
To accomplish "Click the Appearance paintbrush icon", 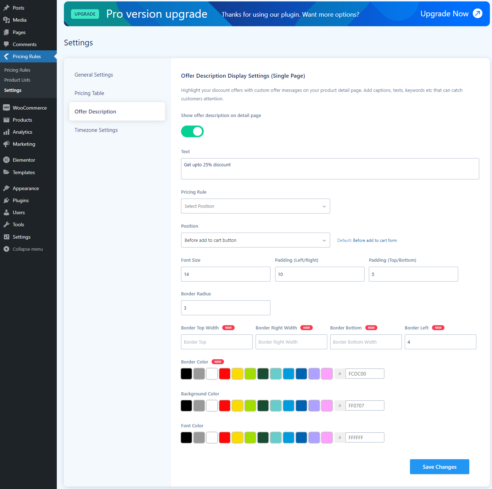I will click(x=6, y=188).
